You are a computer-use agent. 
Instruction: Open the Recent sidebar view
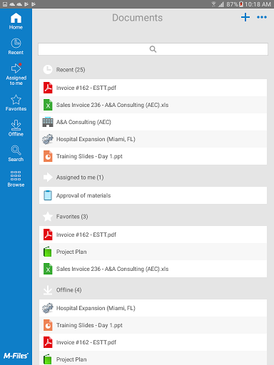16,46
